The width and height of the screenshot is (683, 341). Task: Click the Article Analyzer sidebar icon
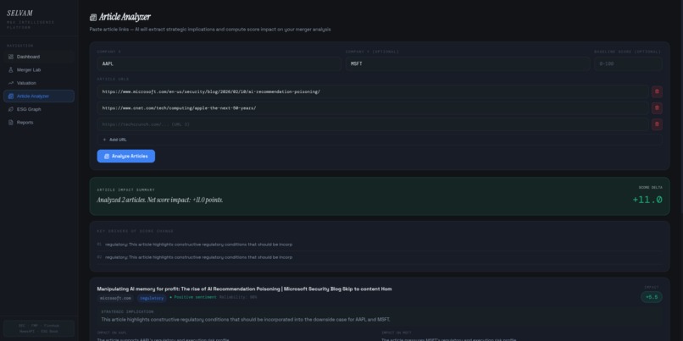11,96
